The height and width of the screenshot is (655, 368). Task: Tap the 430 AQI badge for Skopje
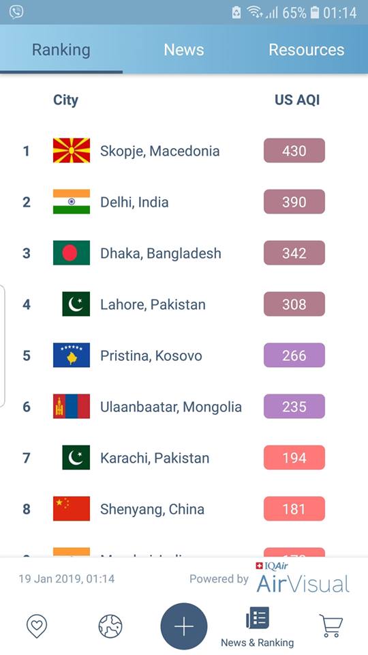coord(294,150)
